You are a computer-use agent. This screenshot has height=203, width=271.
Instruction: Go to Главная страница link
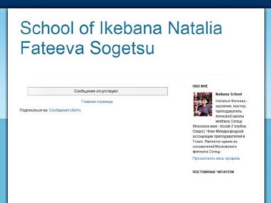[x=97, y=101]
